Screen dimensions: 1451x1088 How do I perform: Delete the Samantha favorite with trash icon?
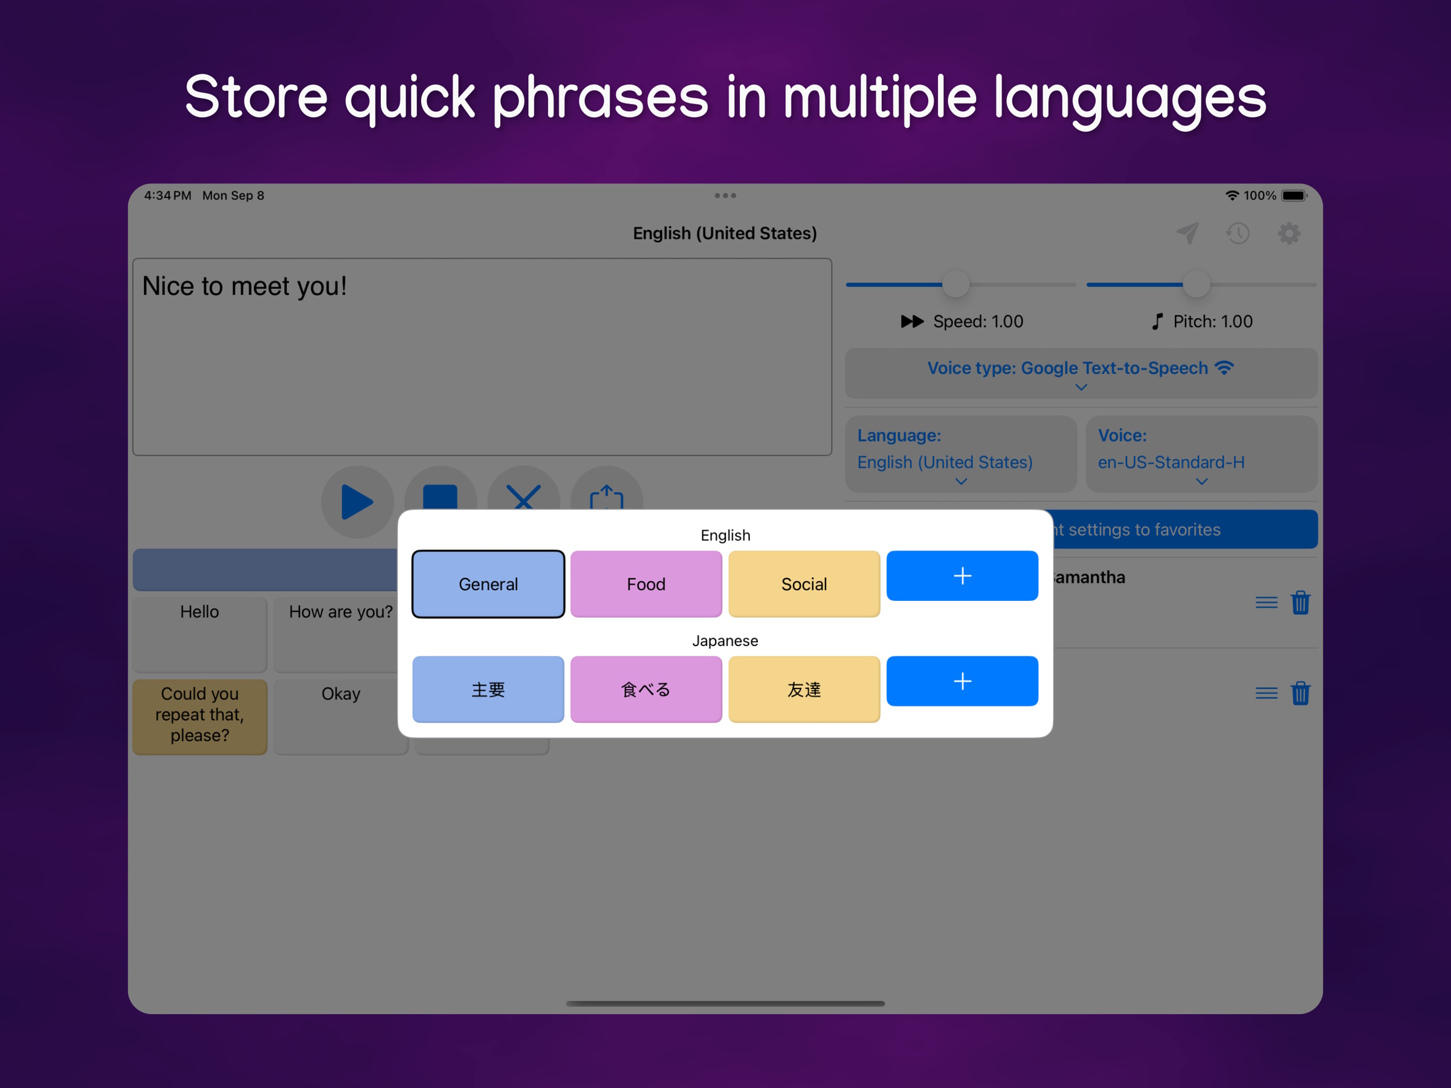[x=1302, y=603]
